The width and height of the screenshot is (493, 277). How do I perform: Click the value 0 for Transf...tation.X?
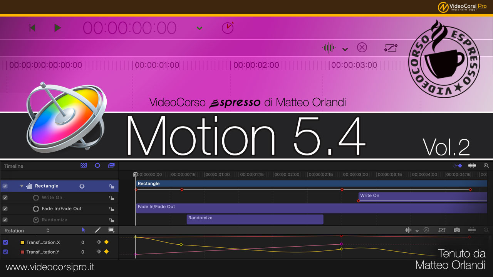83,242
